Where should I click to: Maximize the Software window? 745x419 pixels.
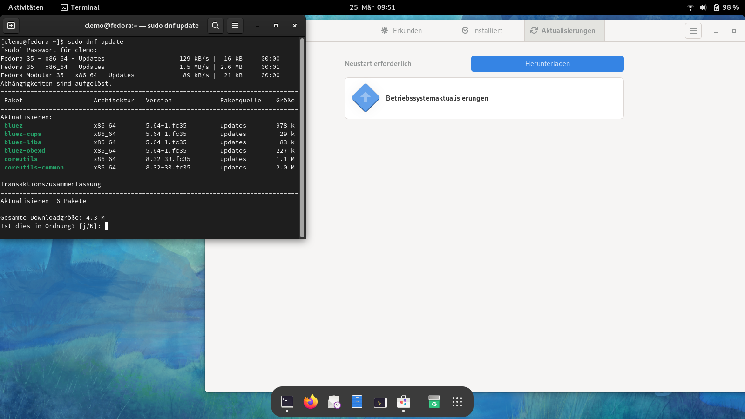[734, 31]
